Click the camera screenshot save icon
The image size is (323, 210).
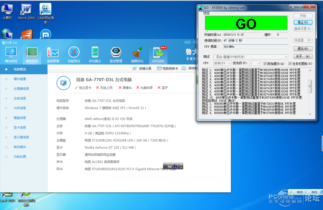coord(184,68)
